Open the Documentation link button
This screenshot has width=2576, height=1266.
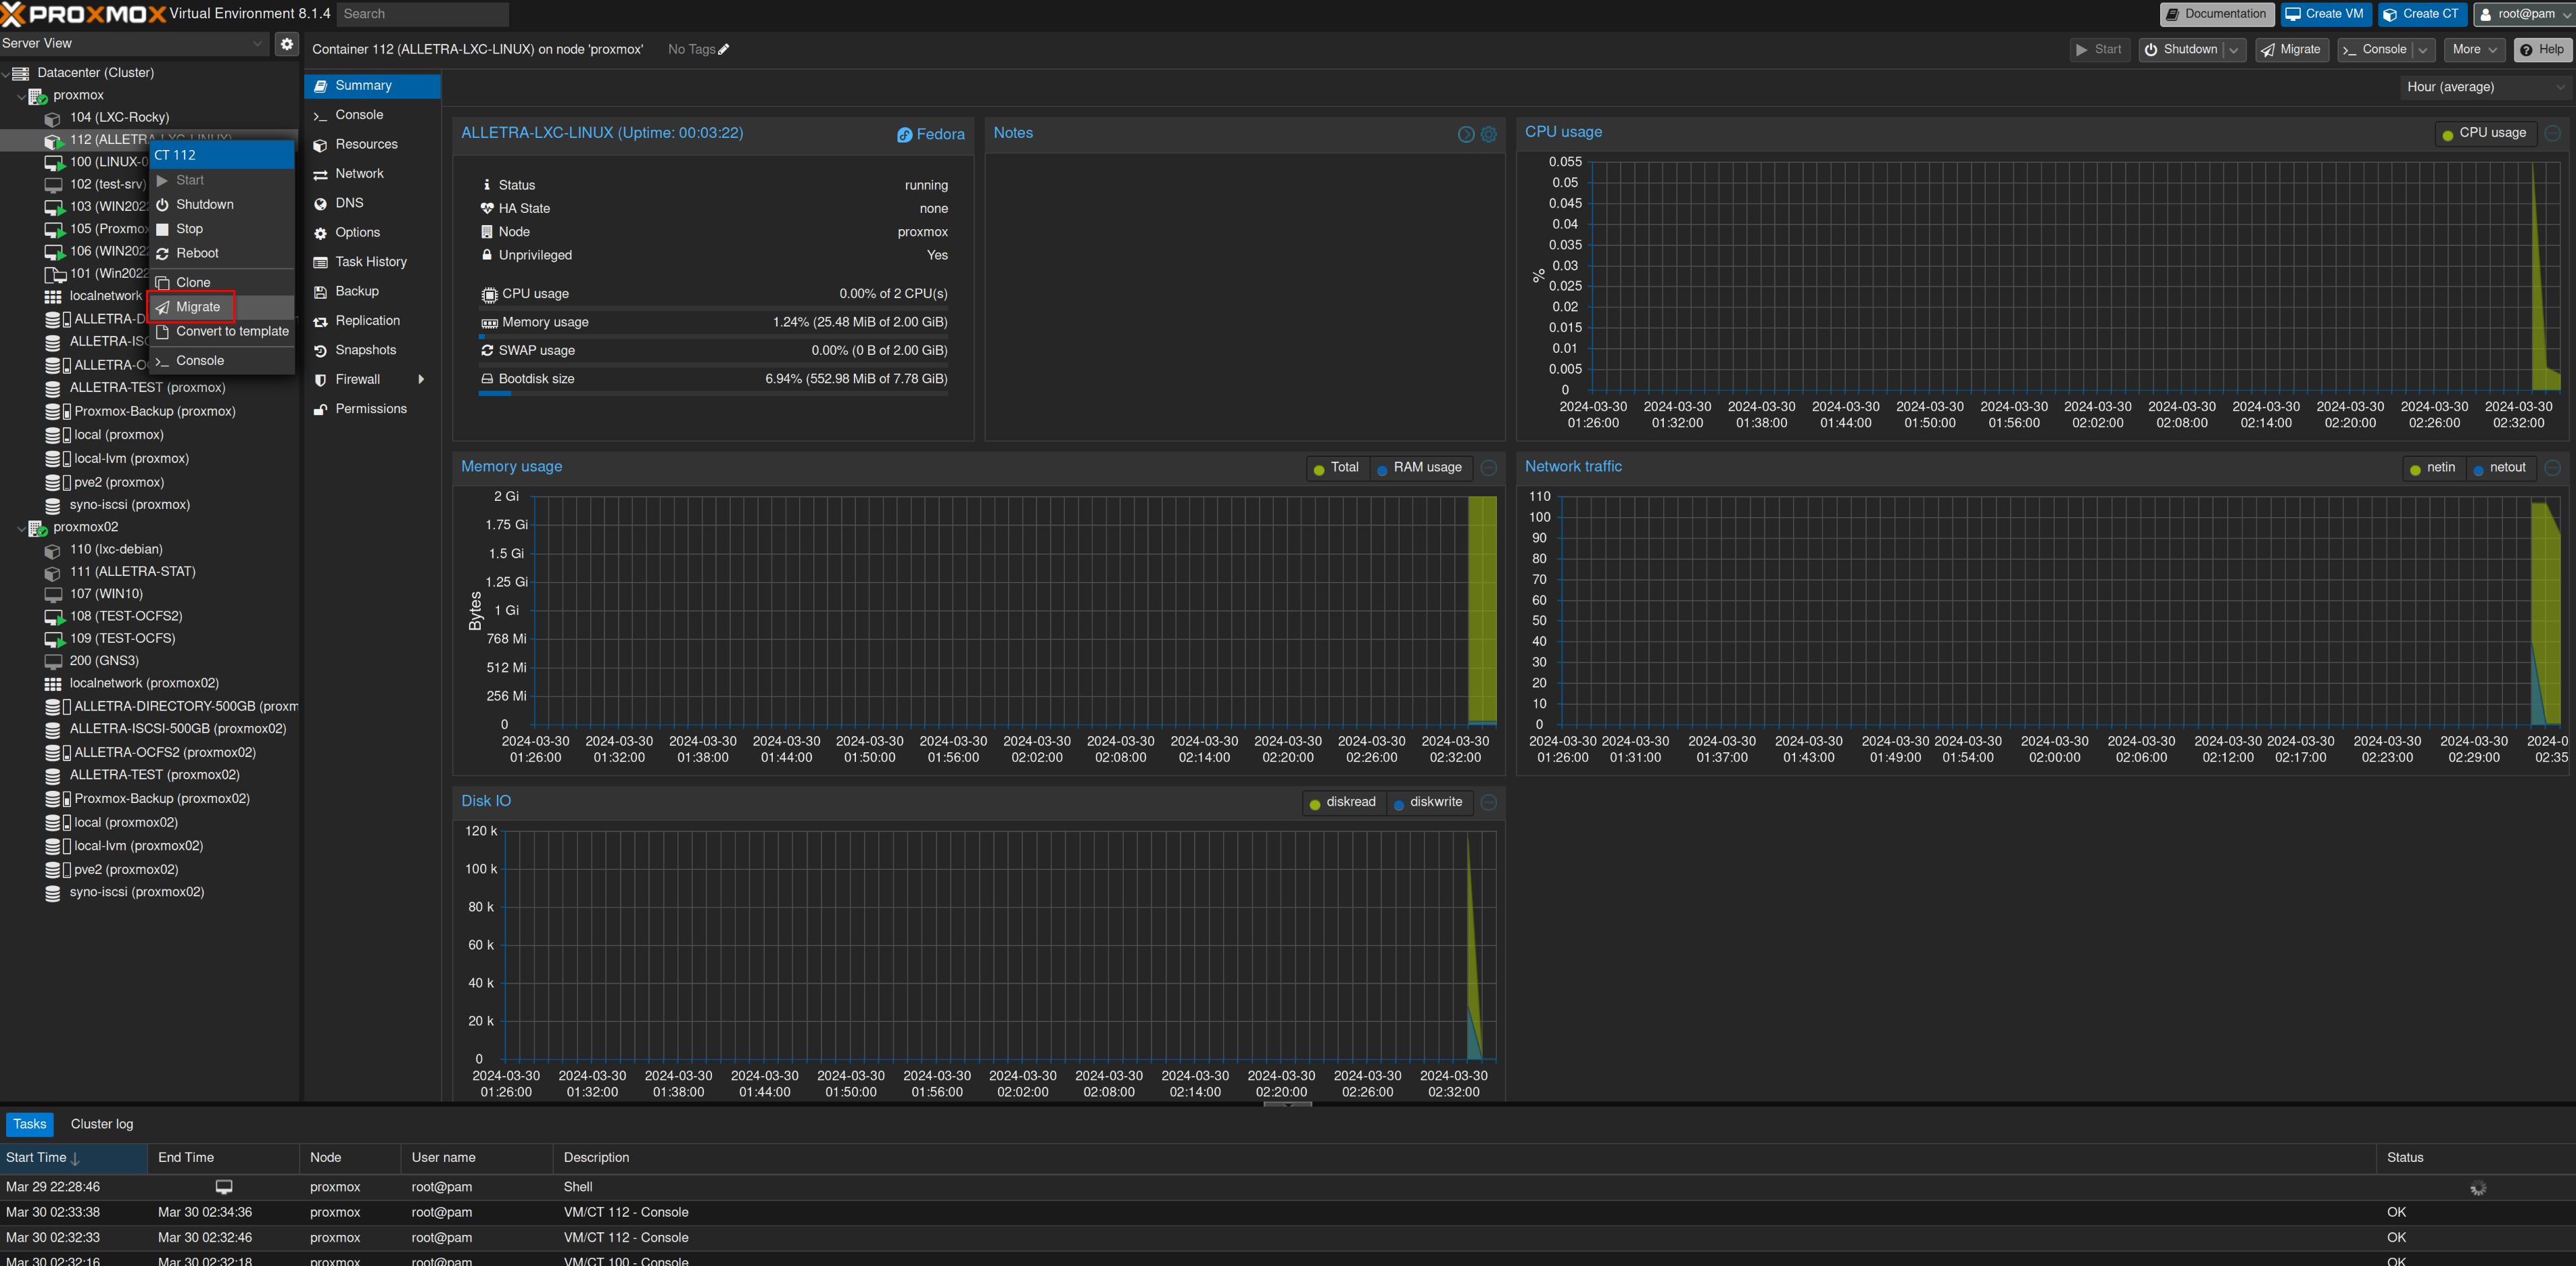click(x=2216, y=14)
